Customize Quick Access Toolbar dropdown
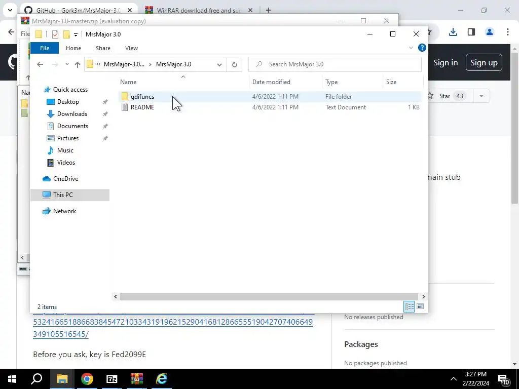This screenshot has width=519, height=389. click(x=76, y=34)
